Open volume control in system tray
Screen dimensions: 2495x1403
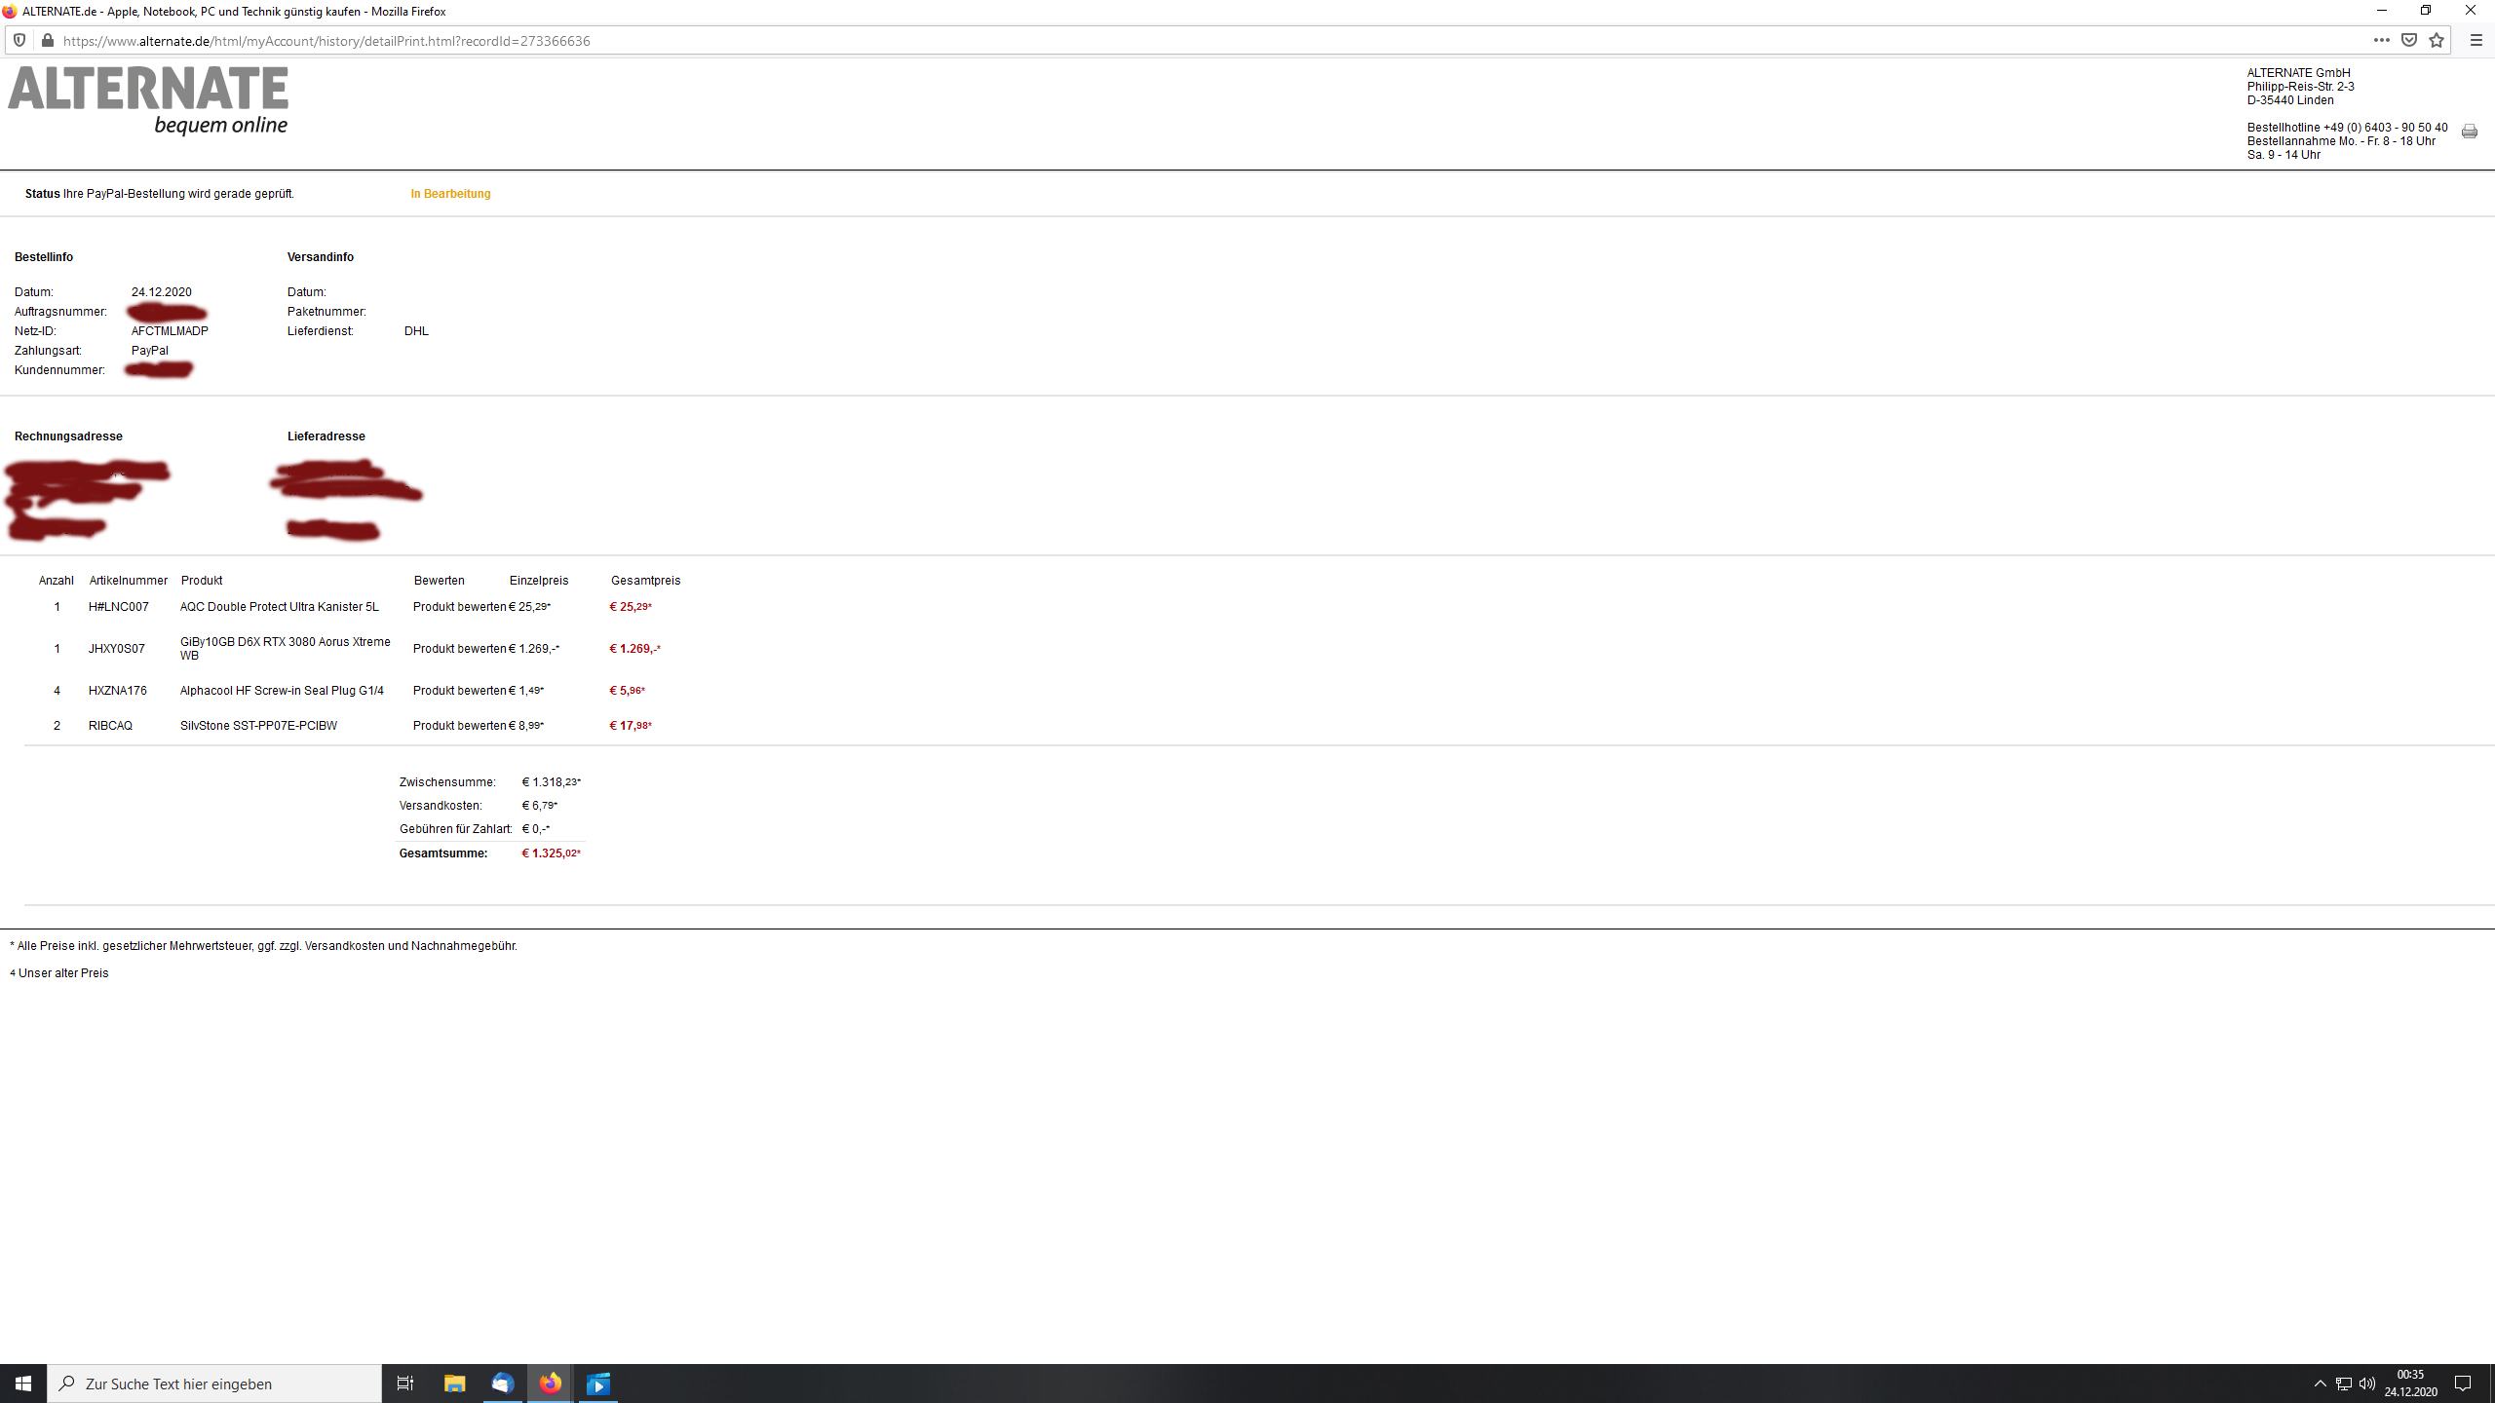click(x=2366, y=1384)
